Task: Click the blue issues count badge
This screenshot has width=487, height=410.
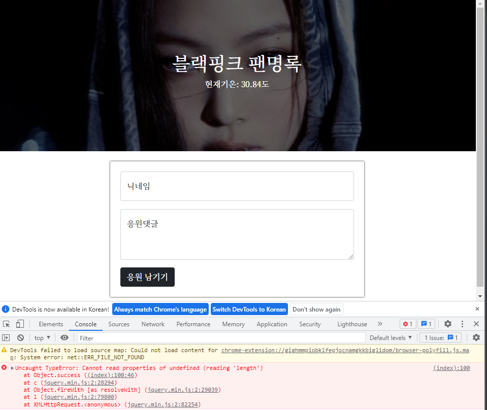Action: 426,324
